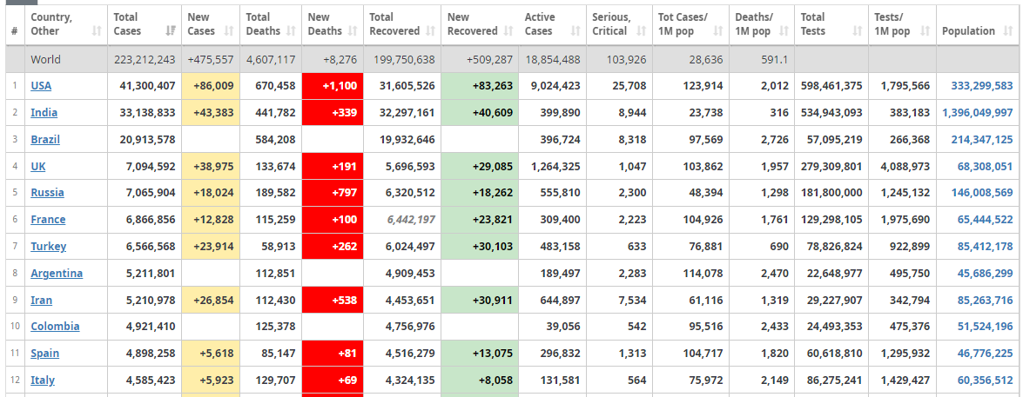Select Russia new deaths +797 cell

[333, 193]
